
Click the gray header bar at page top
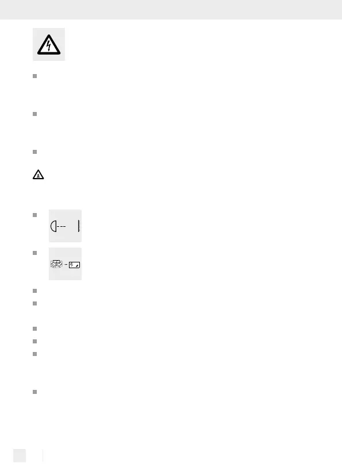pyautogui.click(x=171, y=10)
